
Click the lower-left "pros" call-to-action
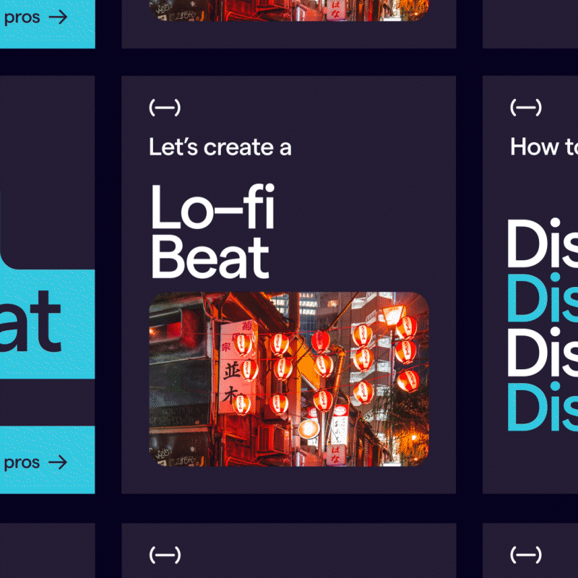tap(36, 462)
